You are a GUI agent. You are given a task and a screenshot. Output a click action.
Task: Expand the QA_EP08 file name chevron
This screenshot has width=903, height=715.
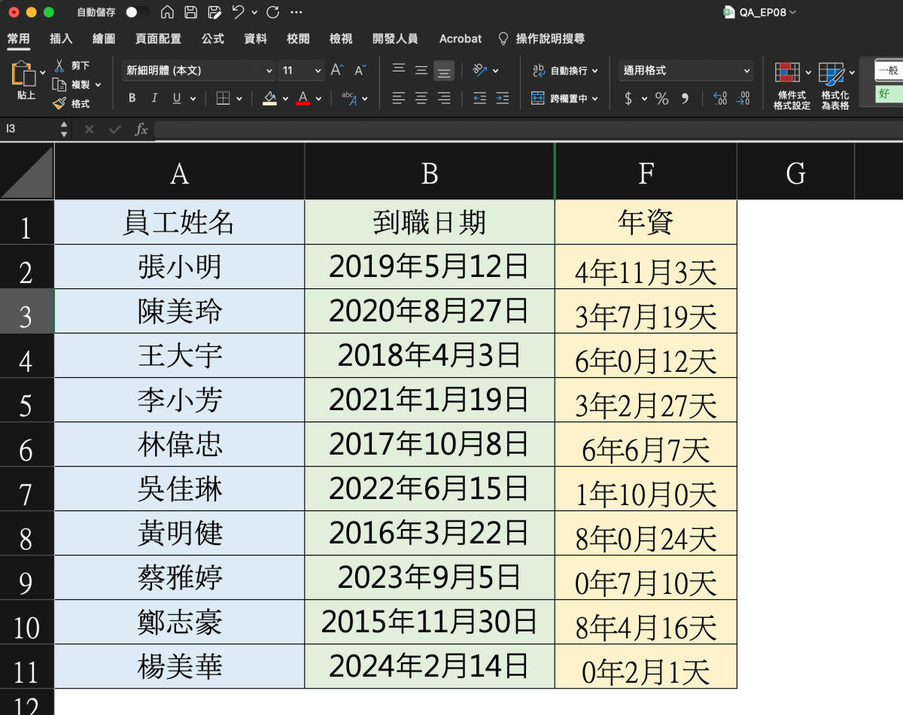click(792, 12)
